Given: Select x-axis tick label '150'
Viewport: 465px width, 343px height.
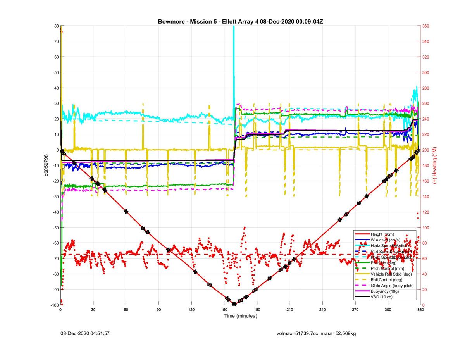Looking at the screenshot, I should (x=224, y=310).
